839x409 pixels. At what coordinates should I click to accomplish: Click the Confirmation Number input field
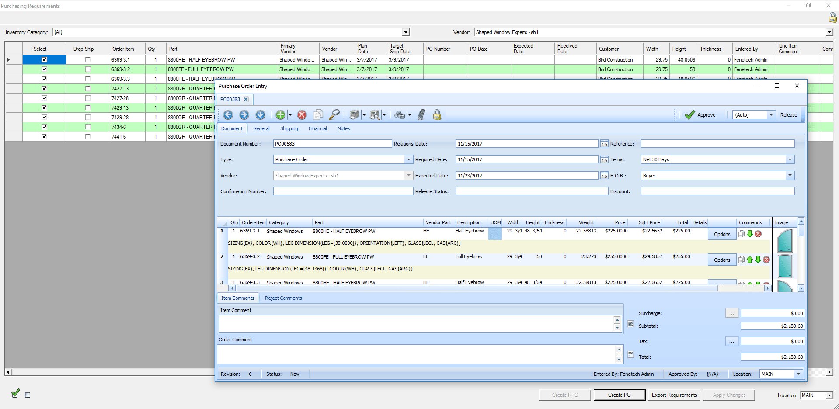click(x=343, y=191)
